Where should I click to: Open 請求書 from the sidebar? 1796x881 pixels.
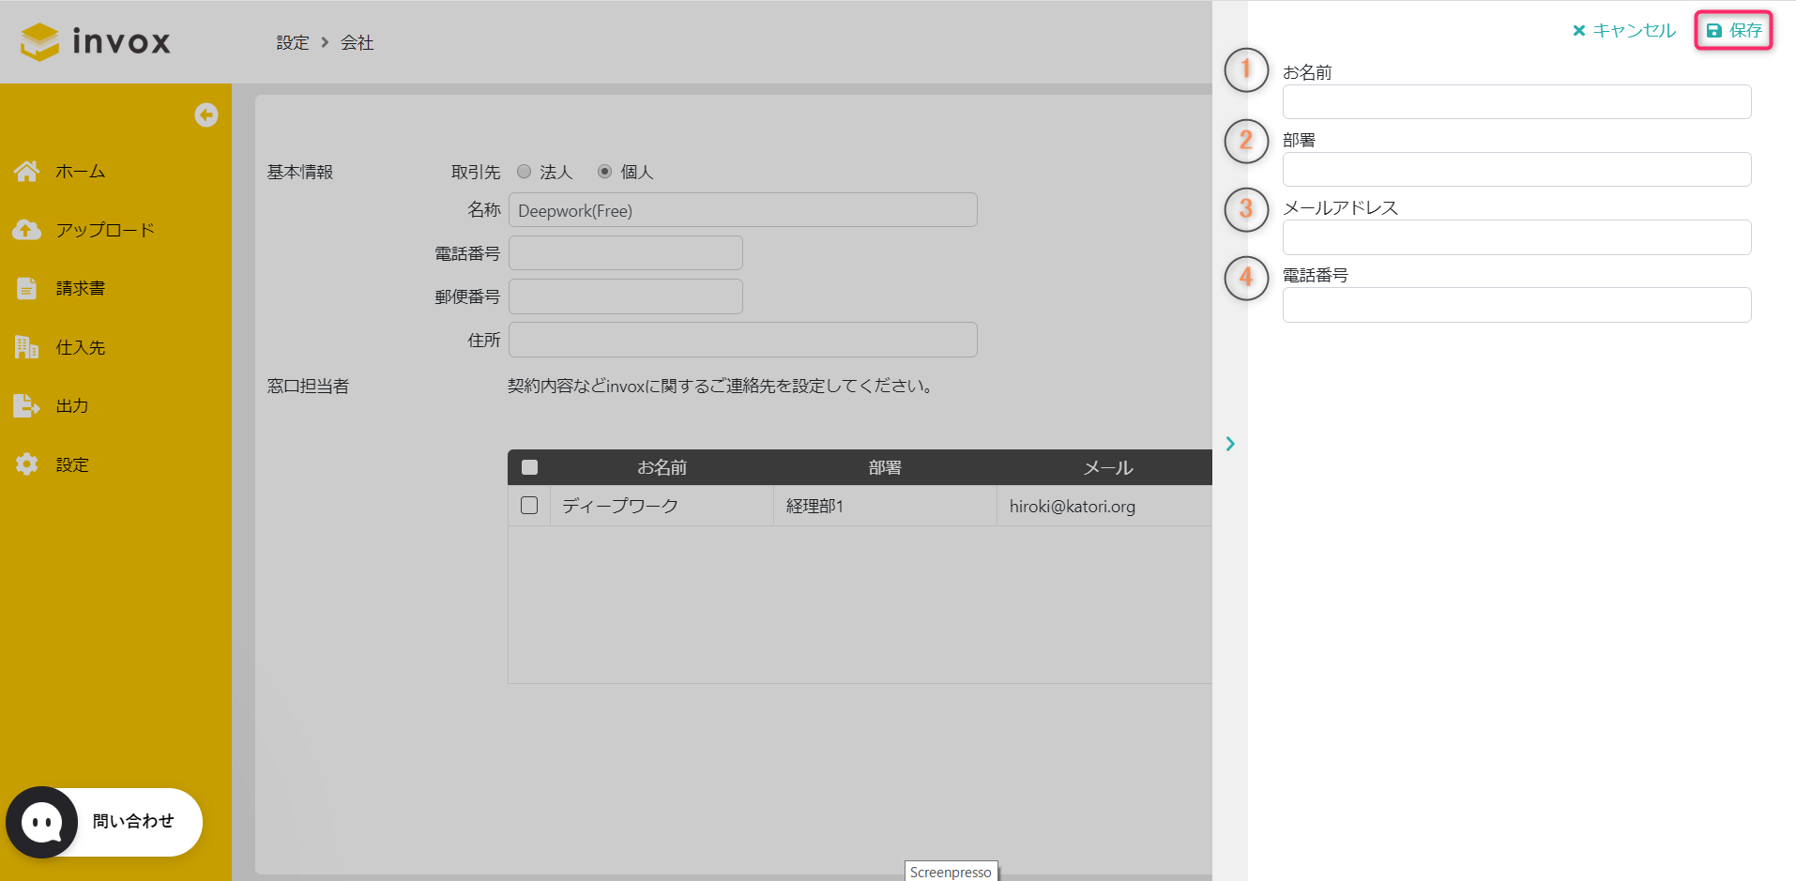[x=27, y=288]
